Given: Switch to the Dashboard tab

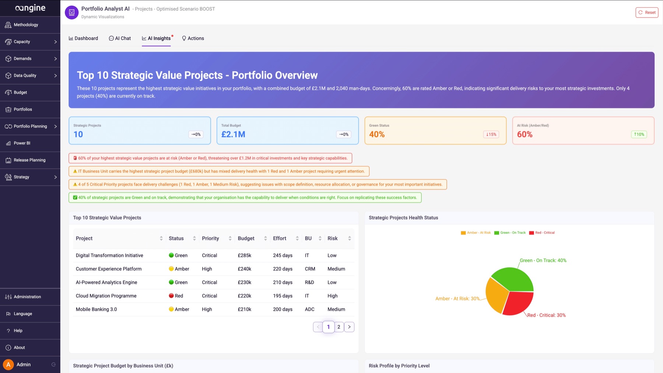Looking at the screenshot, I should tap(83, 38).
